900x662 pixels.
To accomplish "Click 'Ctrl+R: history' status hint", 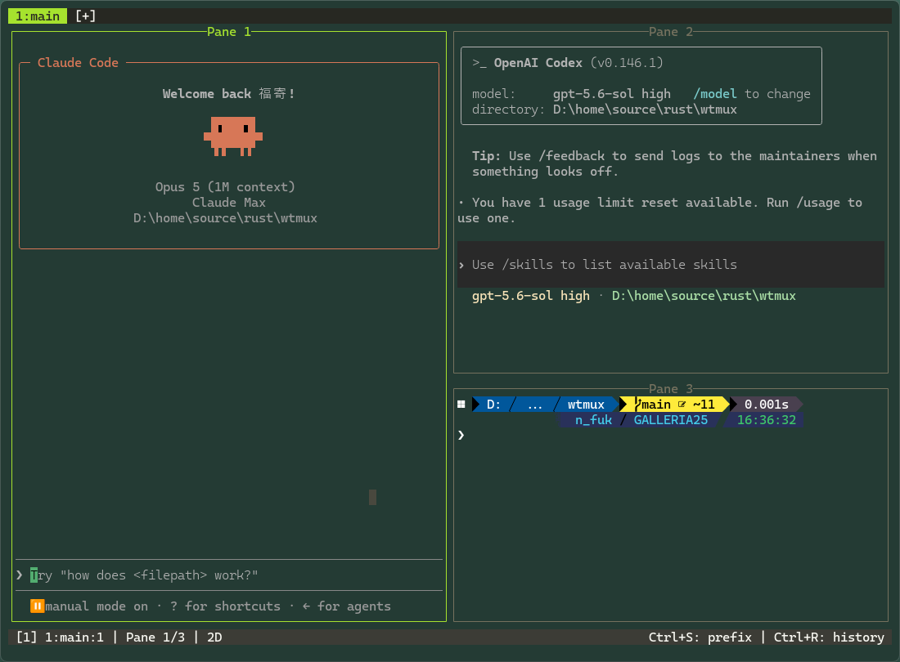I will pos(829,637).
